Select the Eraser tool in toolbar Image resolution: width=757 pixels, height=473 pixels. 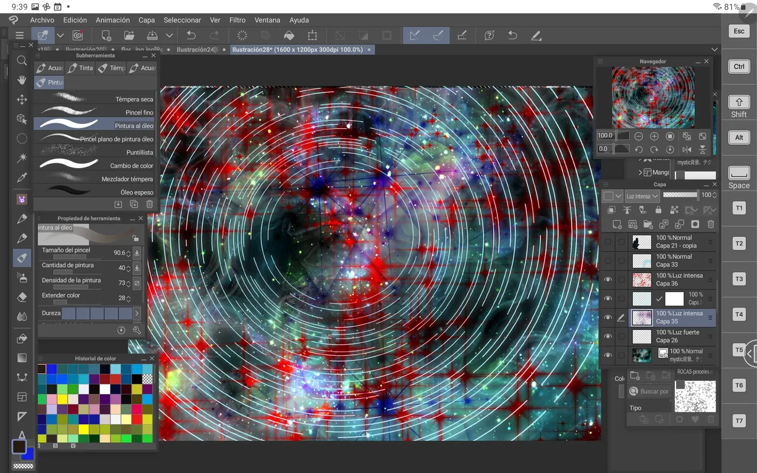(22, 297)
